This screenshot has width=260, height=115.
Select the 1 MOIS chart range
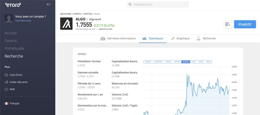pyautogui.click(x=168, y=62)
